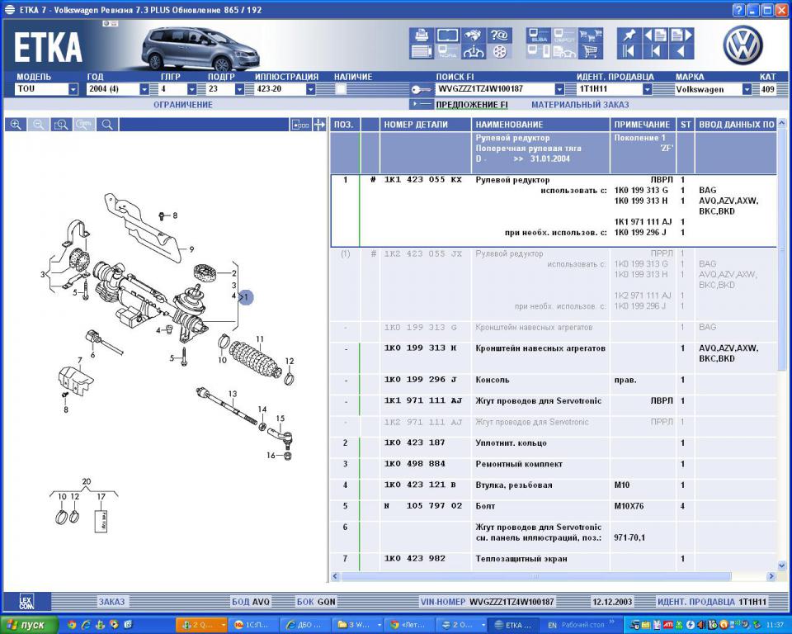Click the multiple shopping carts icon
This screenshot has width=792, height=634.
click(590, 35)
